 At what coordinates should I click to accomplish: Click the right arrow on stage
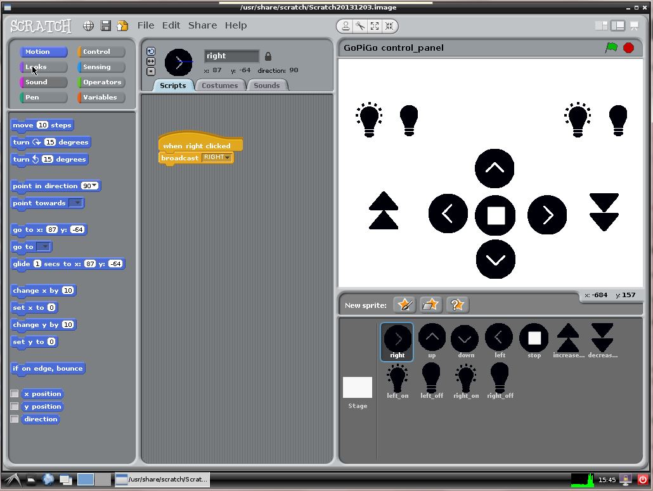click(546, 215)
